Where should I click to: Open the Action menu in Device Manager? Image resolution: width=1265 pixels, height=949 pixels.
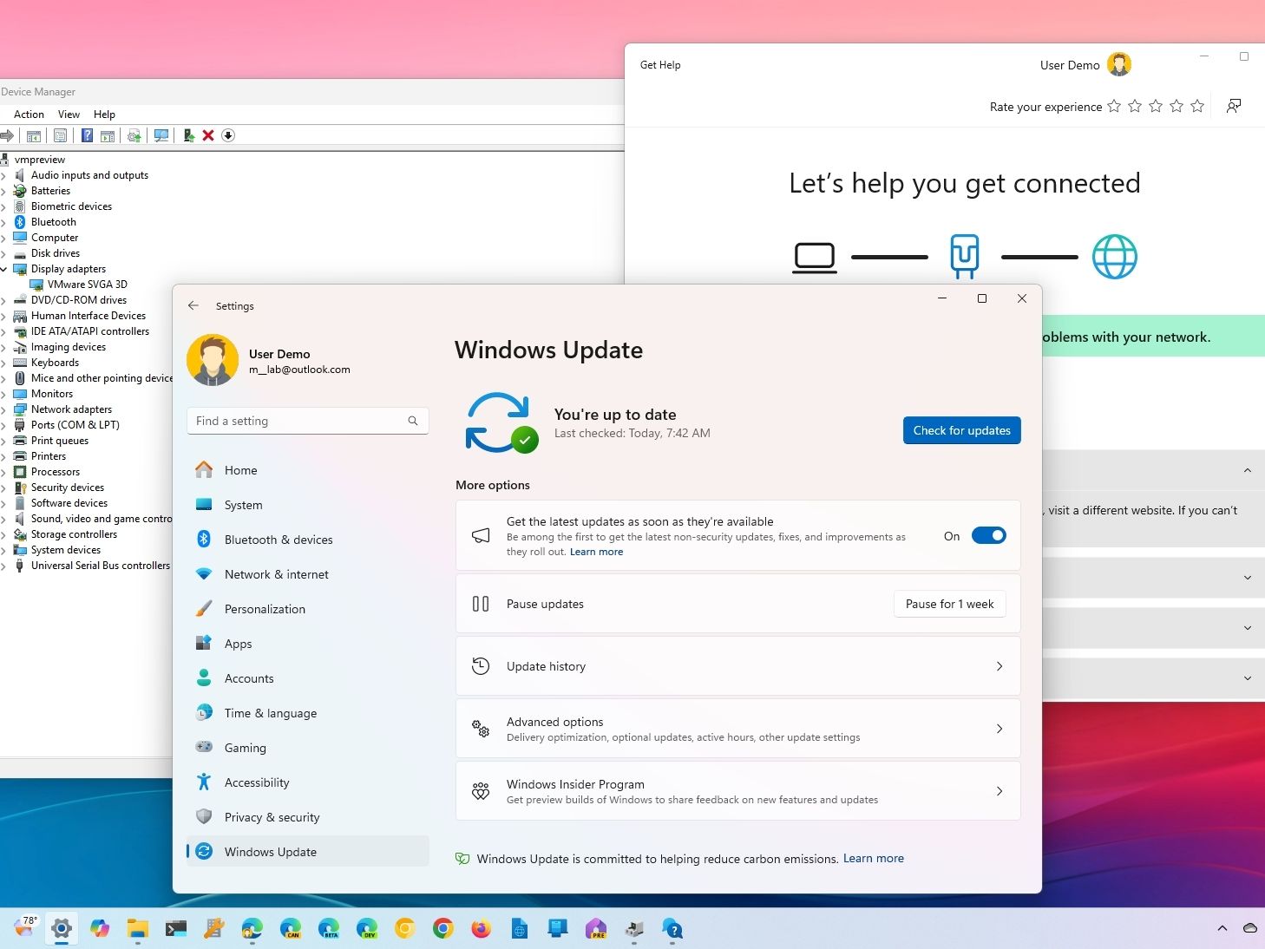[29, 114]
